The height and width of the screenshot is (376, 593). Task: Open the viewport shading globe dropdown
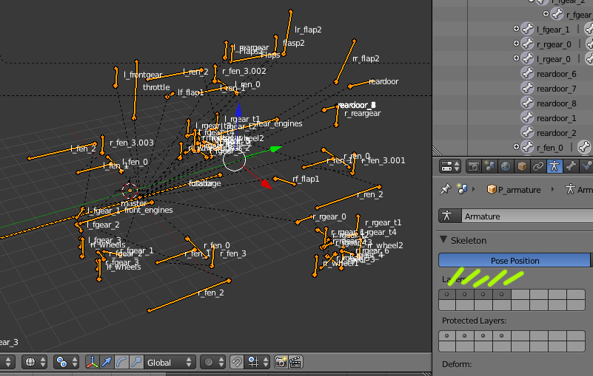tap(36, 362)
